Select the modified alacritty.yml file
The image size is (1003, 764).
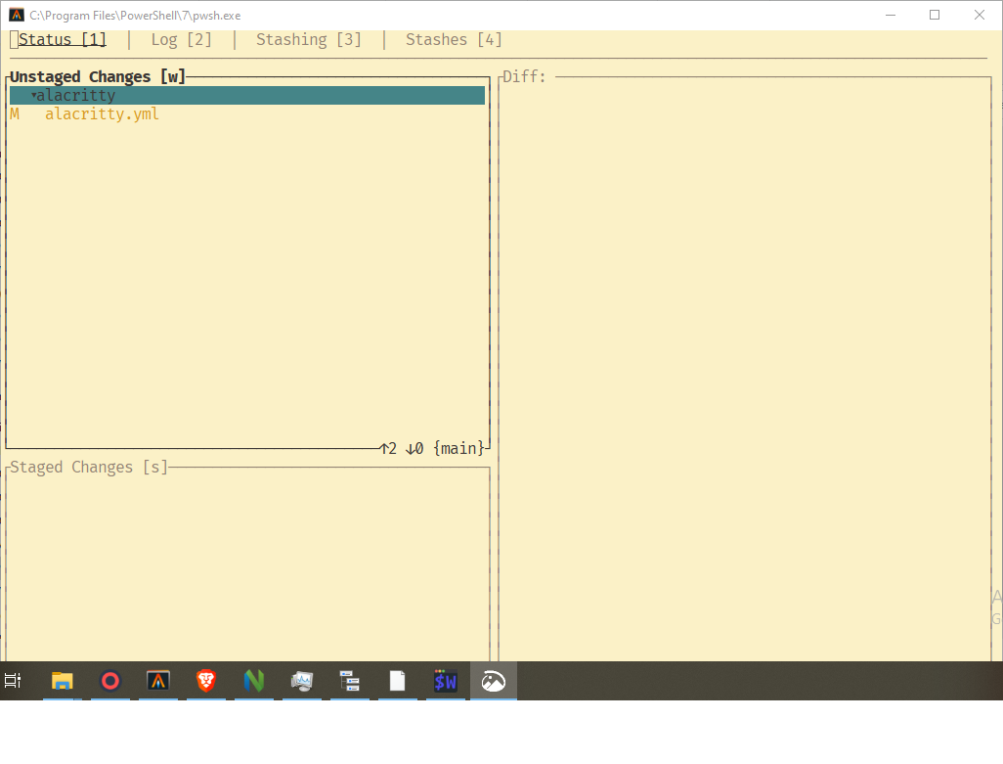coord(102,113)
